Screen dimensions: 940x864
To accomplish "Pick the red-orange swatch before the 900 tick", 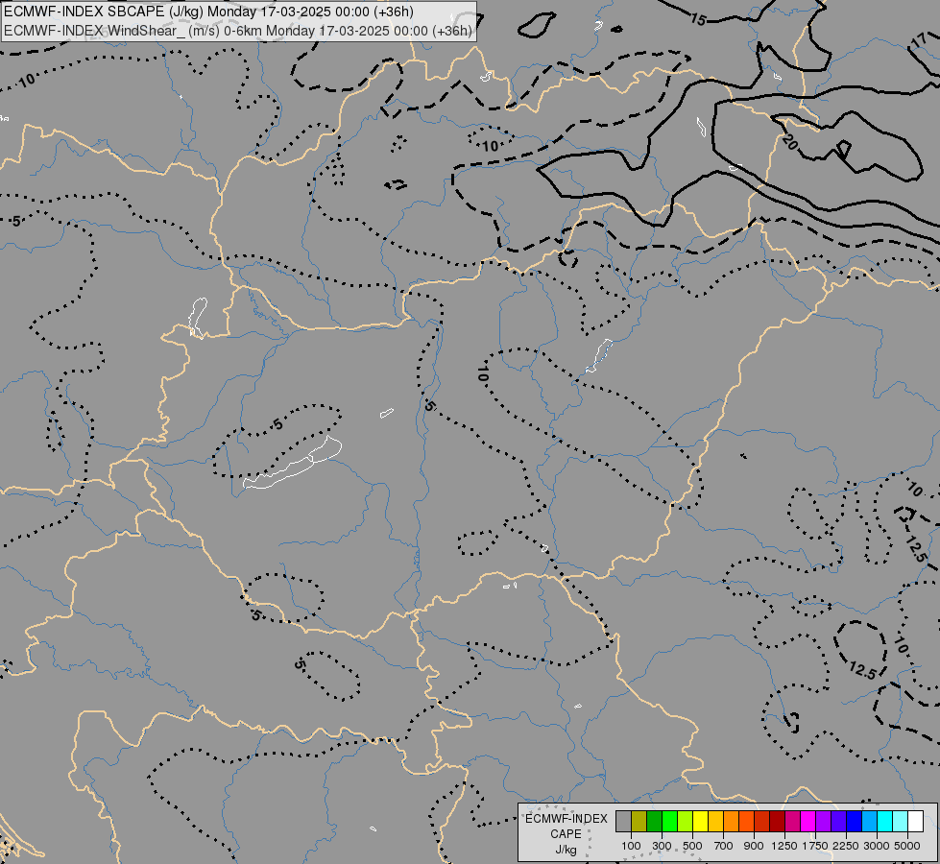I will [x=746, y=822].
